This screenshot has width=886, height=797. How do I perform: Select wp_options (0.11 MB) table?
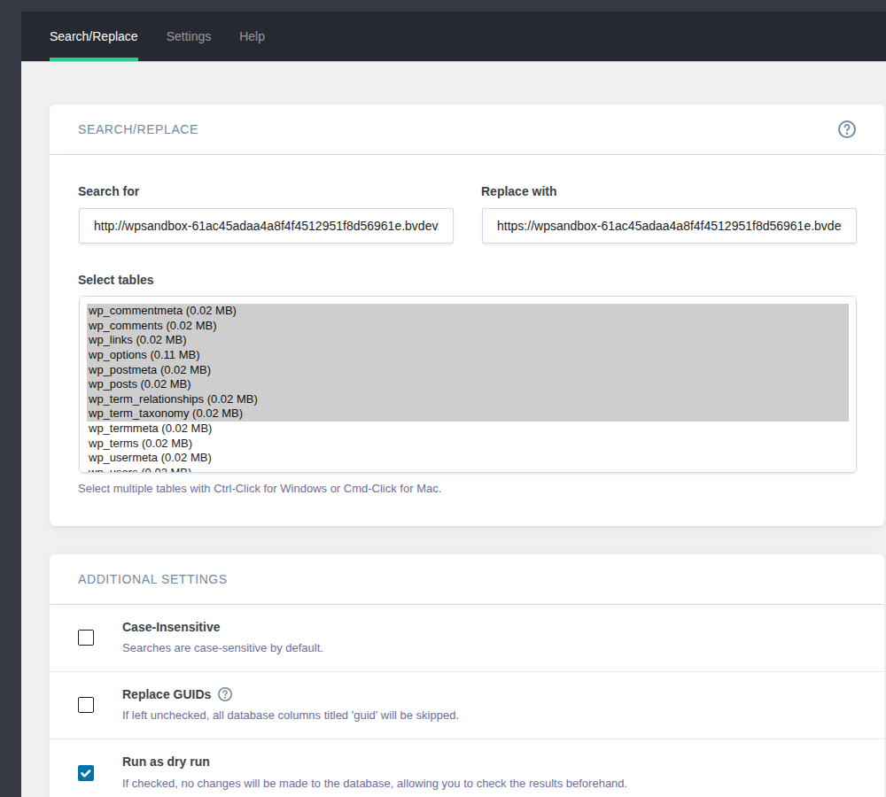click(468, 355)
